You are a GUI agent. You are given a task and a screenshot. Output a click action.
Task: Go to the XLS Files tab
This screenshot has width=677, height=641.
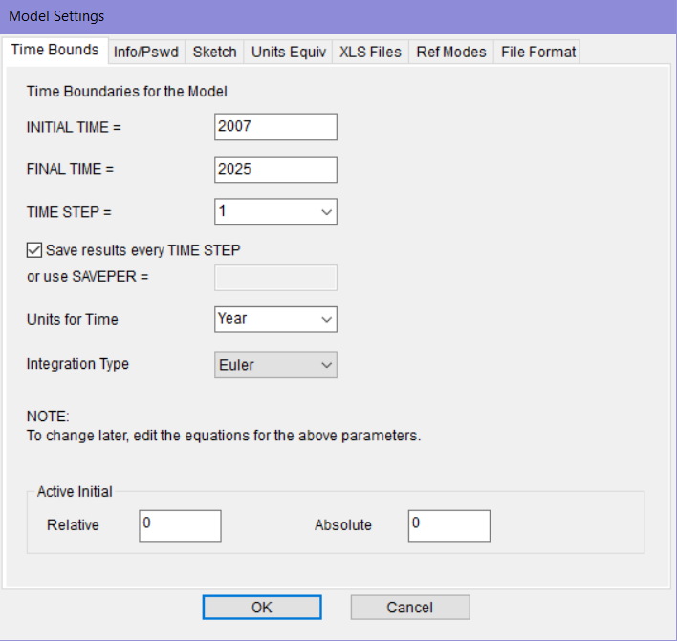[370, 52]
